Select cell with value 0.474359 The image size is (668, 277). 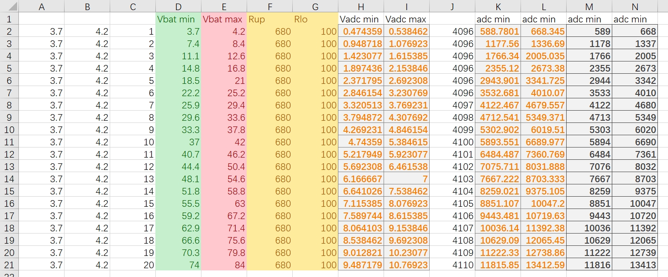tap(361, 32)
